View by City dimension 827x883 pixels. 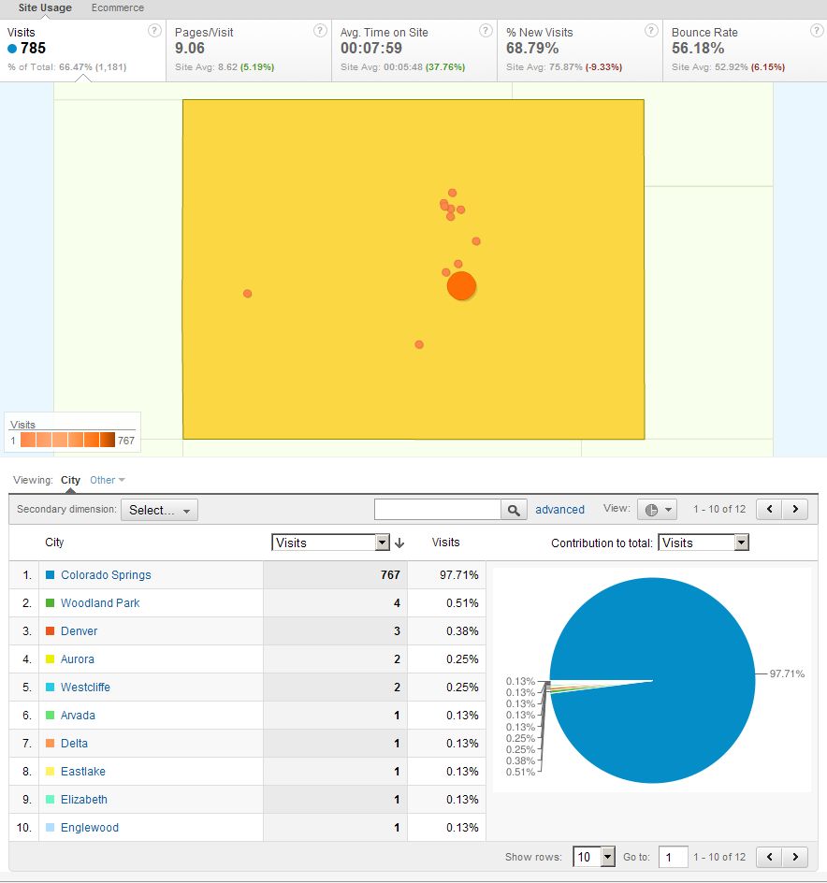pos(70,480)
